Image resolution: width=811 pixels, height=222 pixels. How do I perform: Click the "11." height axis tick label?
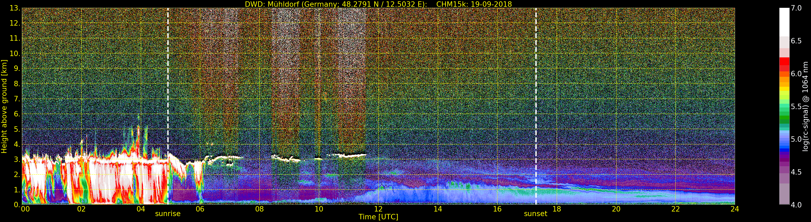click(x=15, y=38)
